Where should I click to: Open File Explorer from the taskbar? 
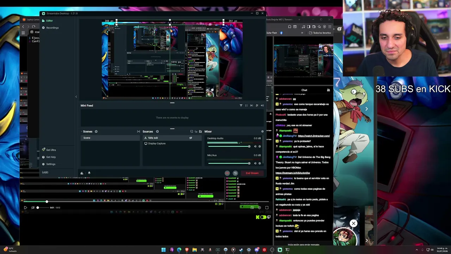194,250
